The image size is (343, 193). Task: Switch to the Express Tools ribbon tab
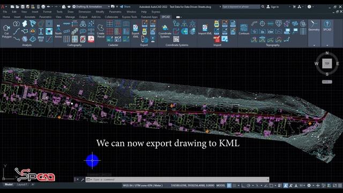click(x=130, y=17)
